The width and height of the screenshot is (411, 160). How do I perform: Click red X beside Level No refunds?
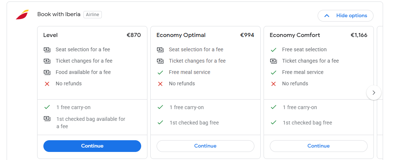pos(47,84)
